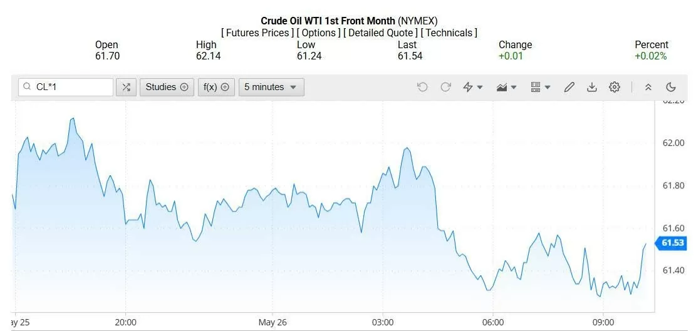Go to the Options link

[x=319, y=33]
